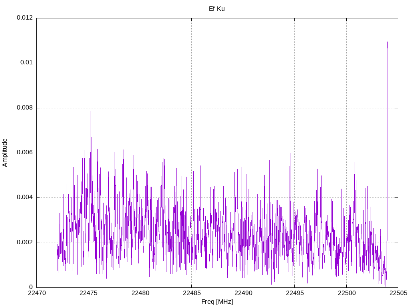Select the y-axis tick value 0.008
This screenshot has width=409, height=307.
tap(25, 108)
